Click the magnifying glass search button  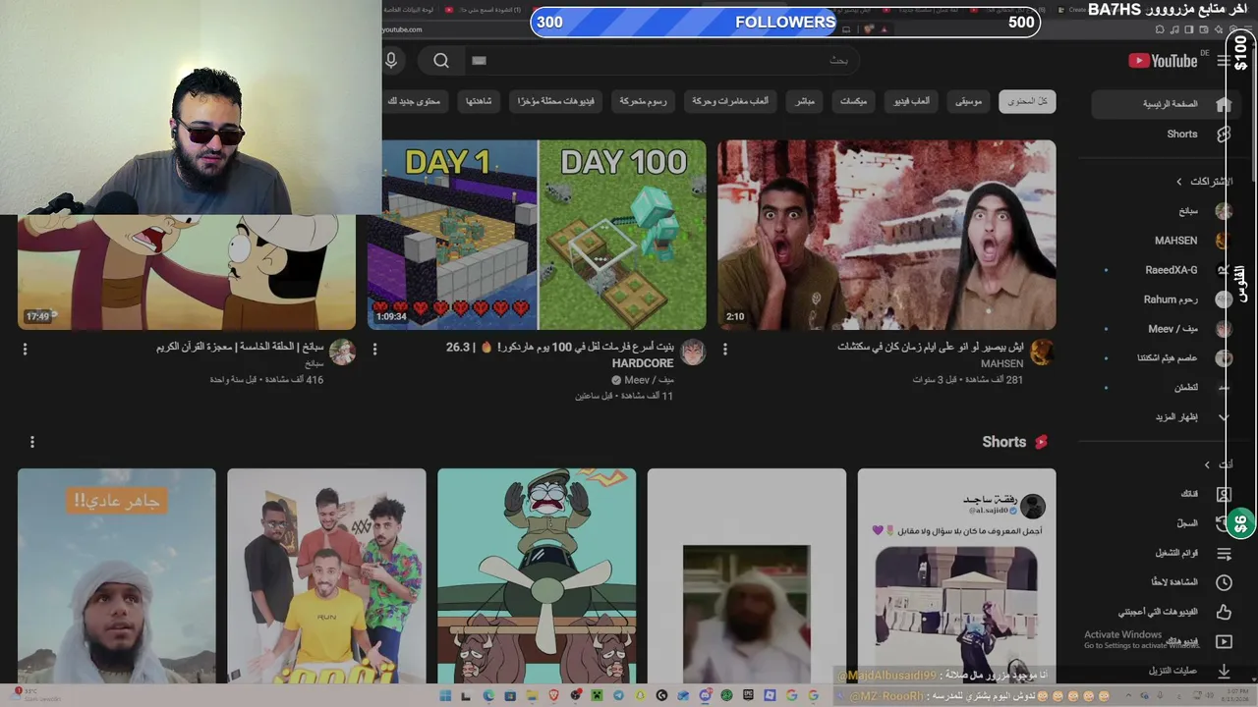click(441, 61)
